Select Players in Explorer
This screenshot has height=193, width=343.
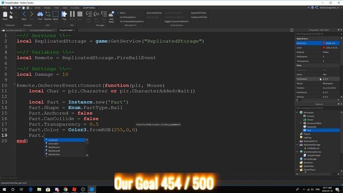(307, 134)
